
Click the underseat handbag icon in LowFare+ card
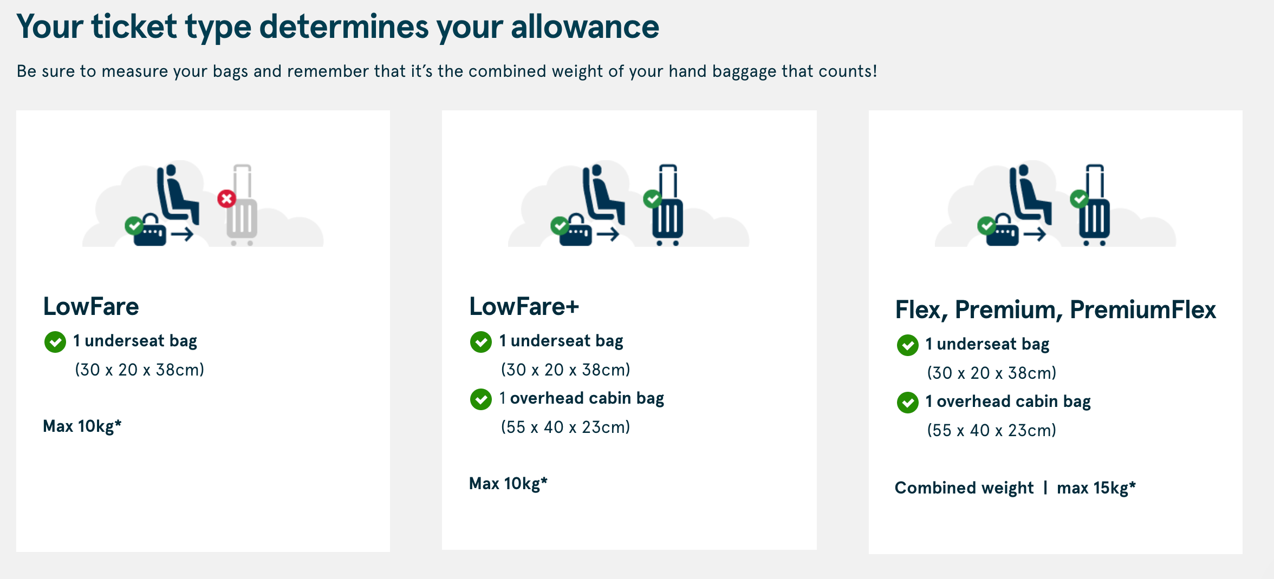575,231
